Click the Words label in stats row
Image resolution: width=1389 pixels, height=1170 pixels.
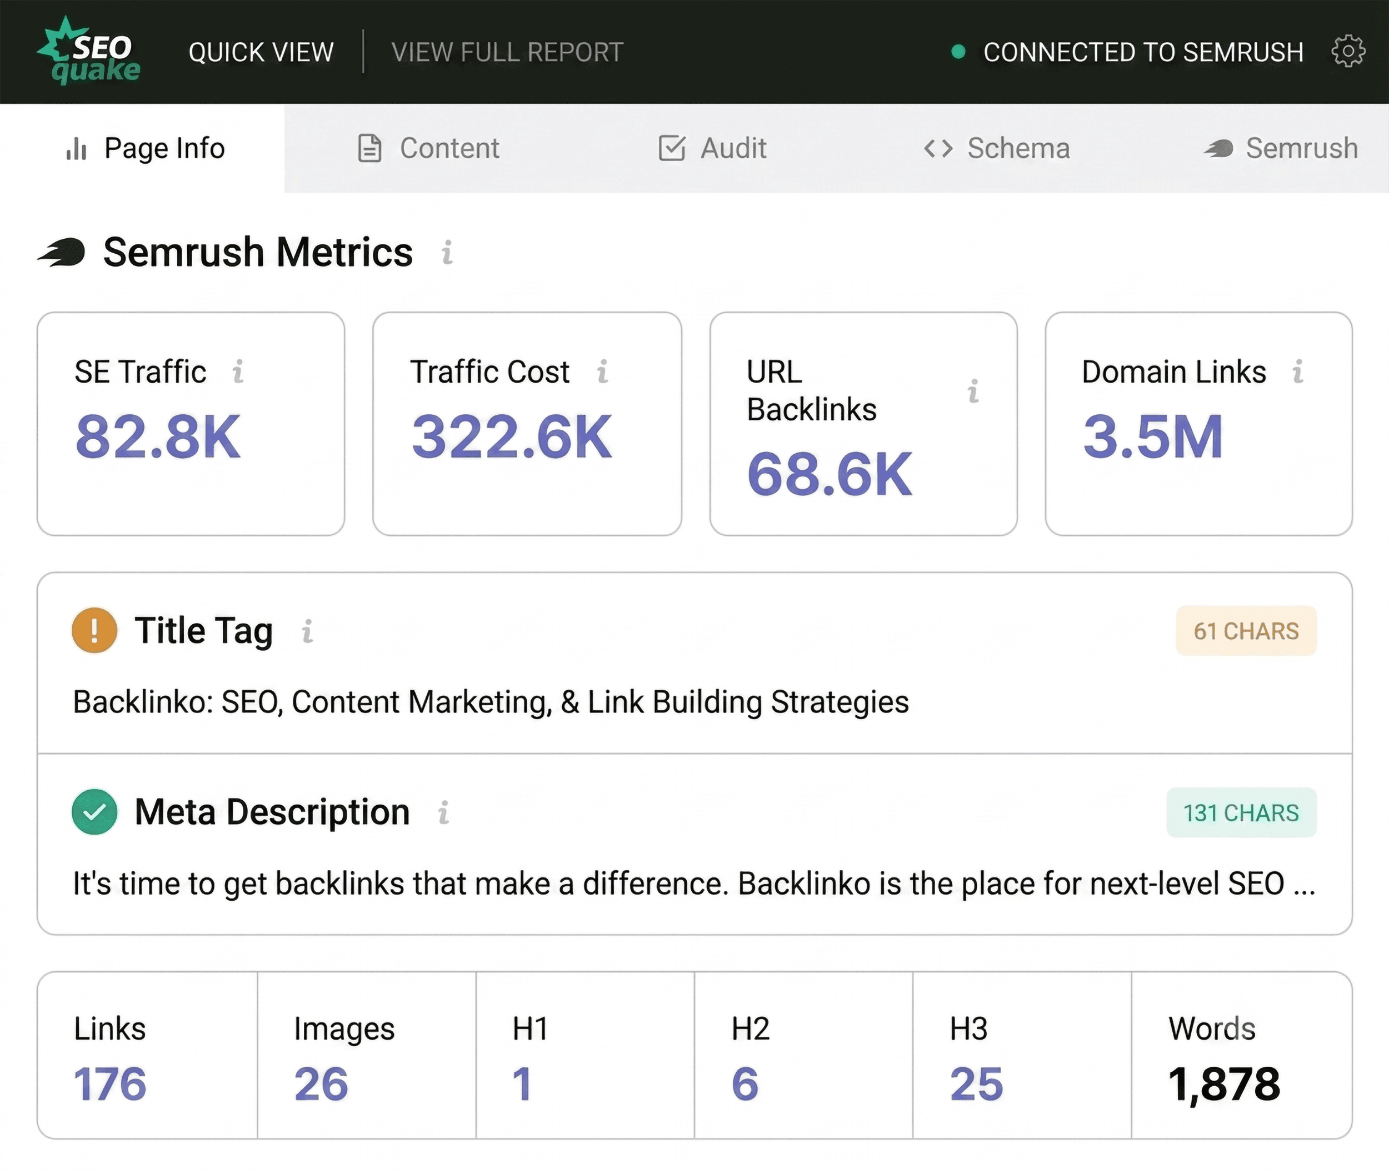tap(1212, 1029)
